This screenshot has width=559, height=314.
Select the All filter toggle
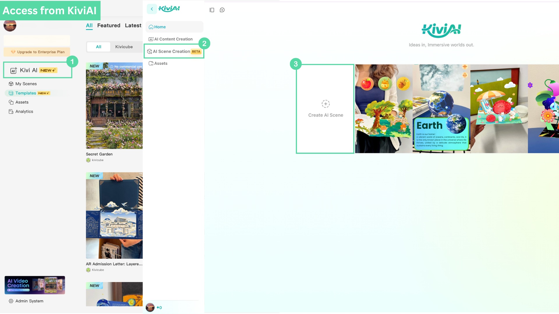pyautogui.click(x=99, y=47)
